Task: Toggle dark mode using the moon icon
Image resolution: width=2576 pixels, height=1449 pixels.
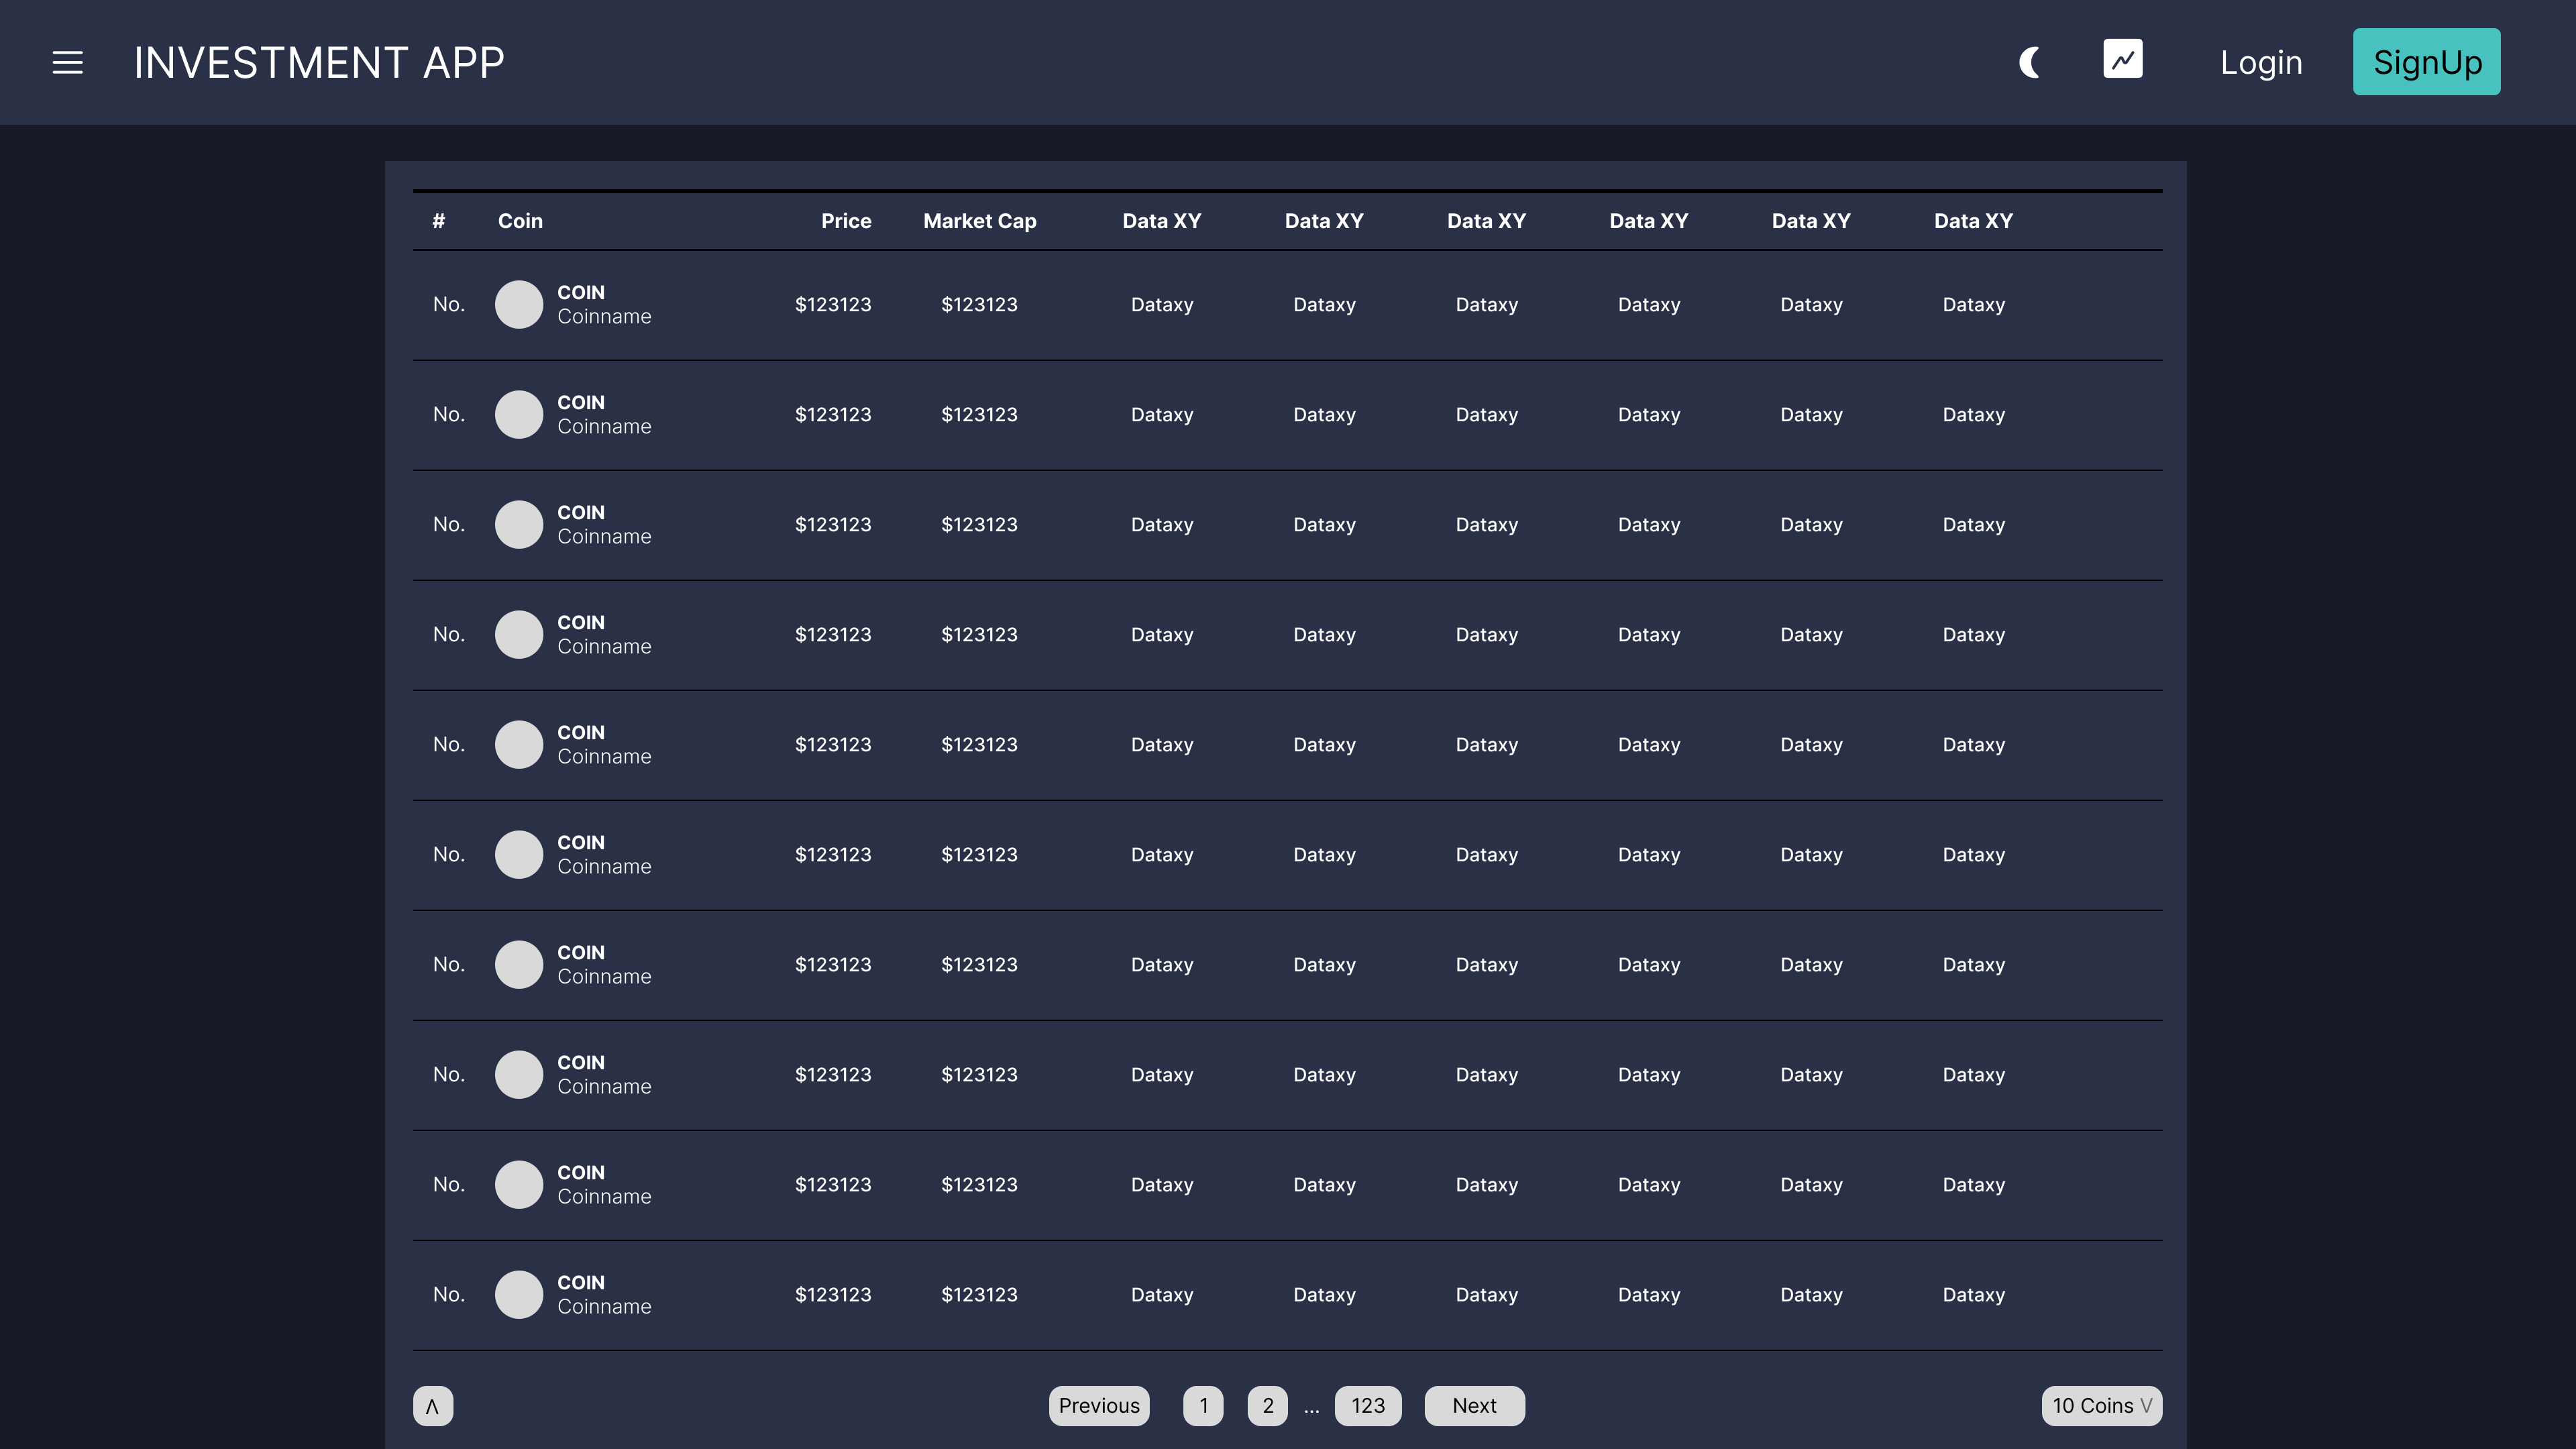Action: click(x=2029, y=62)
